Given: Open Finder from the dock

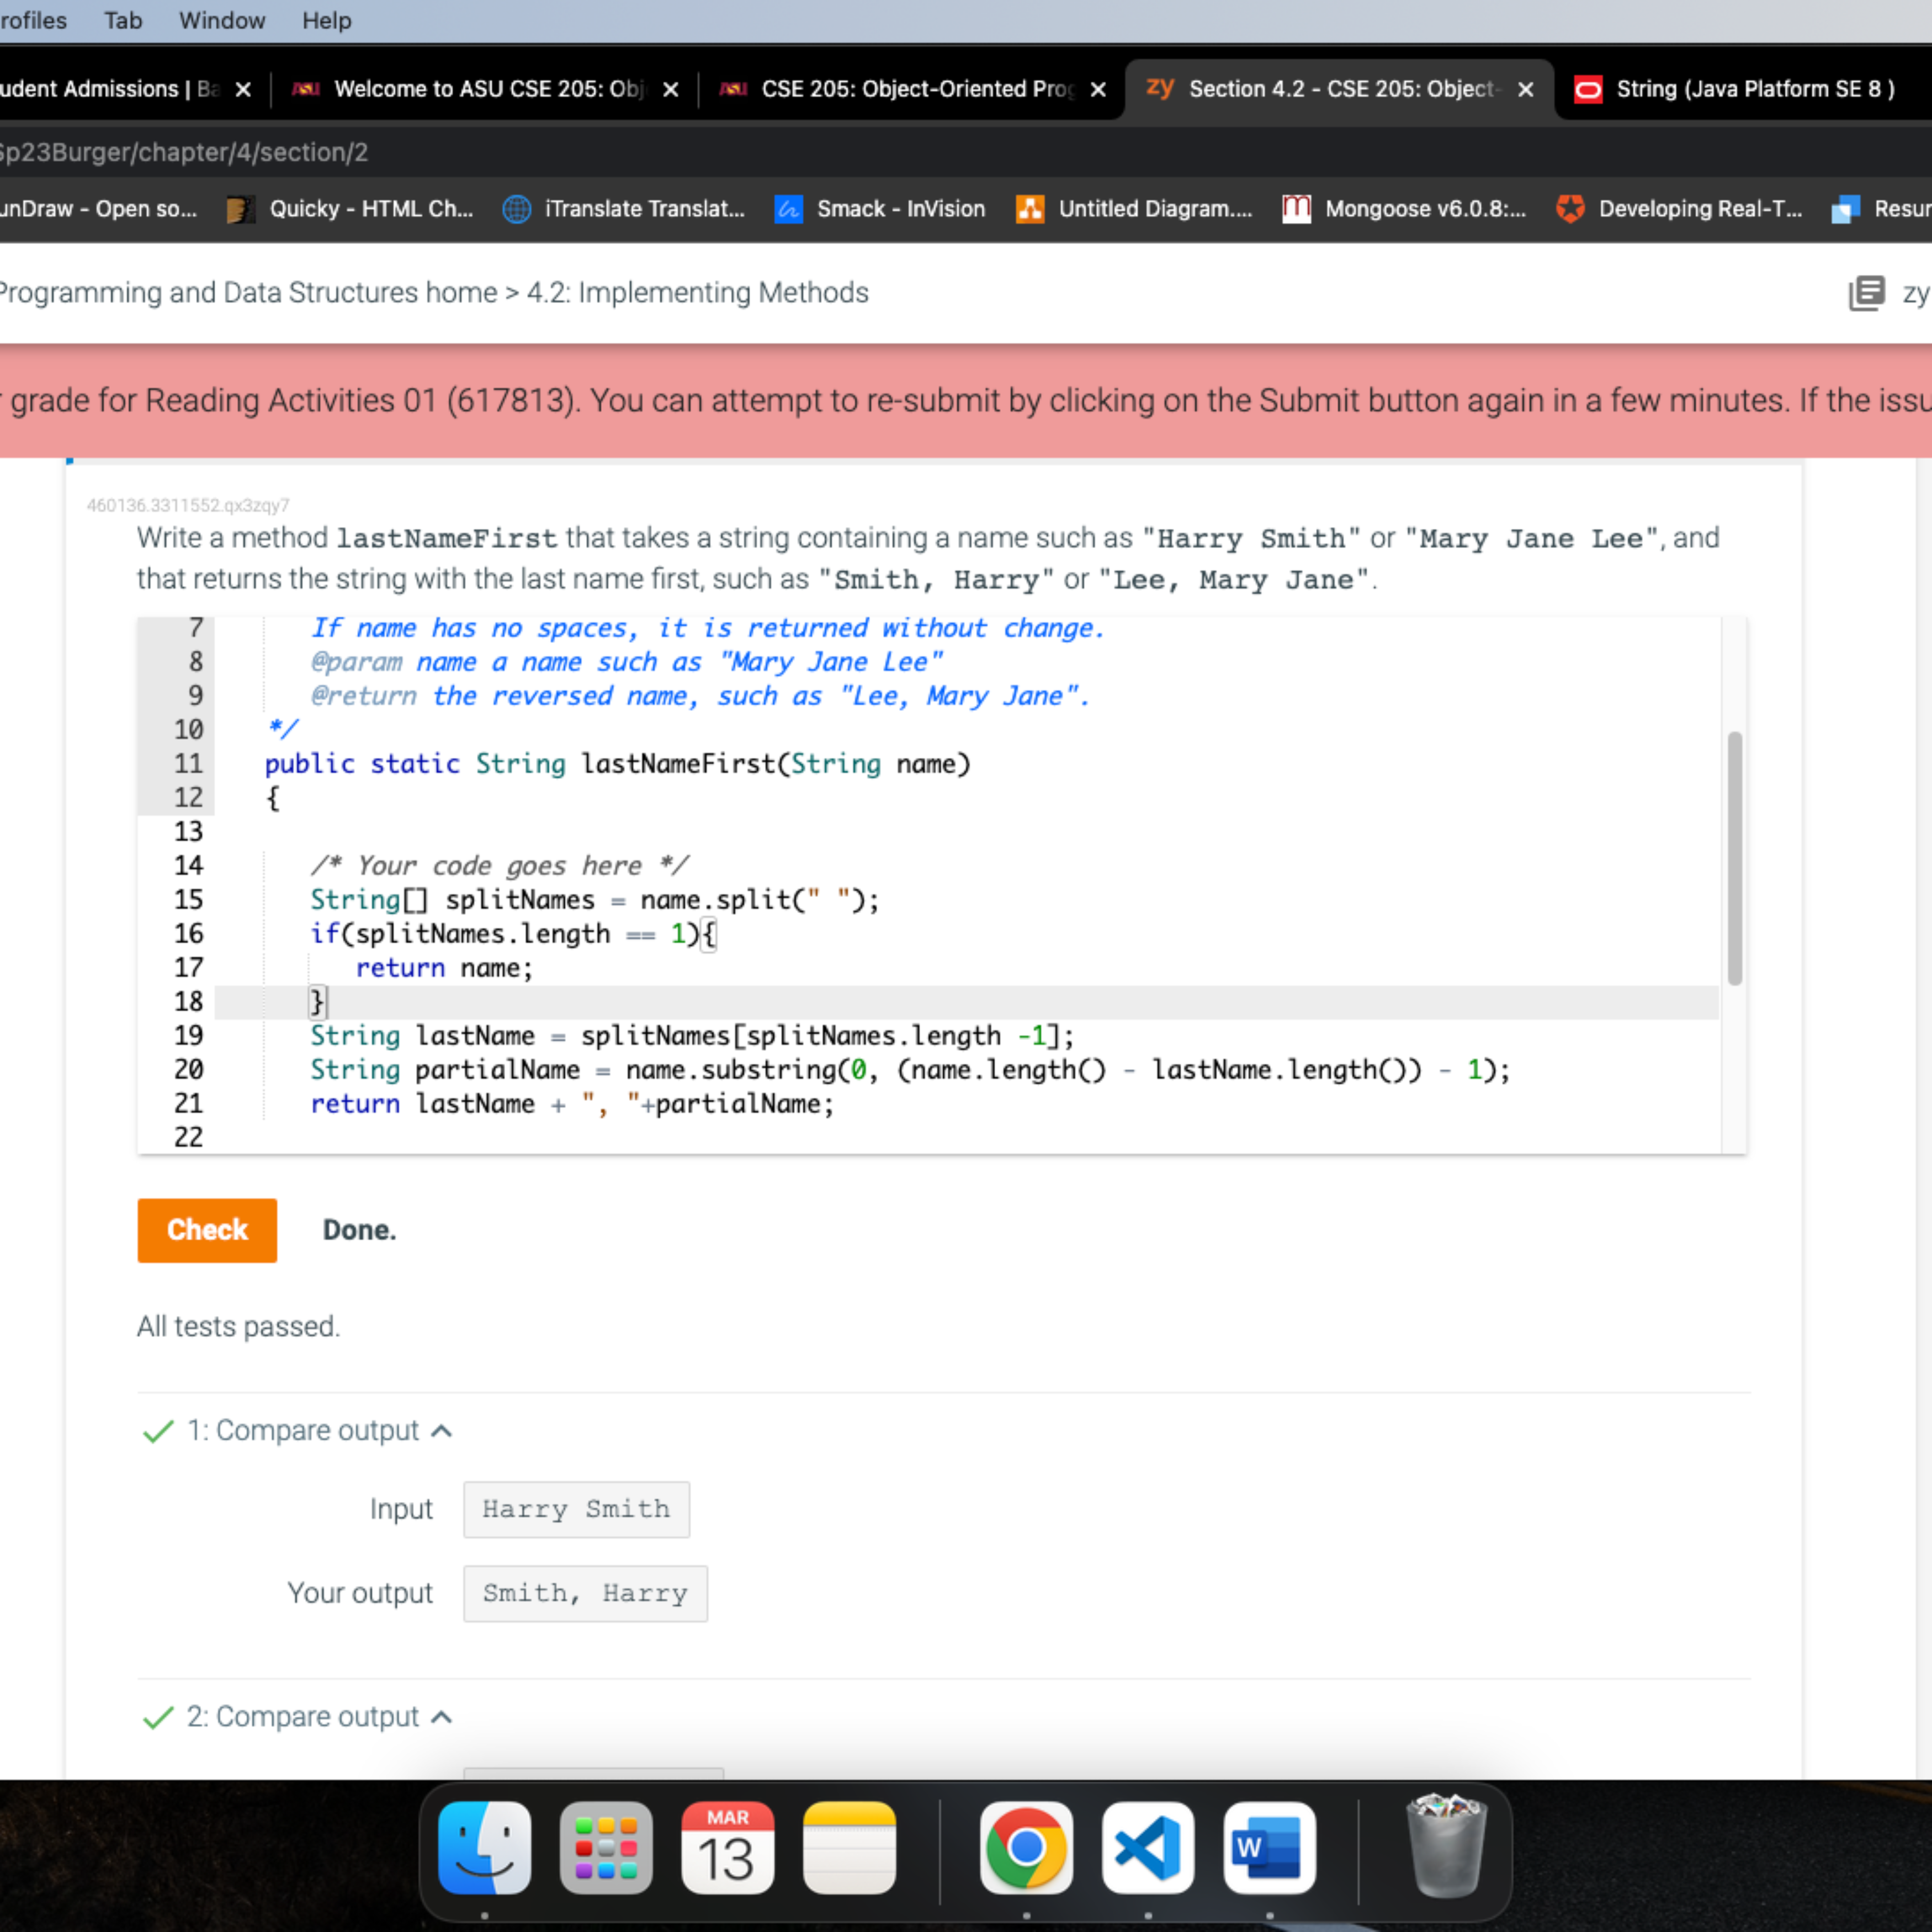Looking at the screenshot, I should pos(484,1848).
